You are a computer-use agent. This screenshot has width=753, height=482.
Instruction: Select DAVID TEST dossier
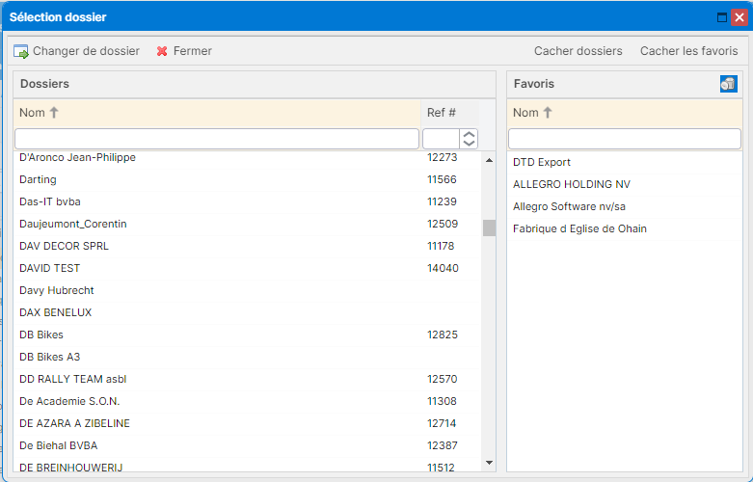(247, 268)
